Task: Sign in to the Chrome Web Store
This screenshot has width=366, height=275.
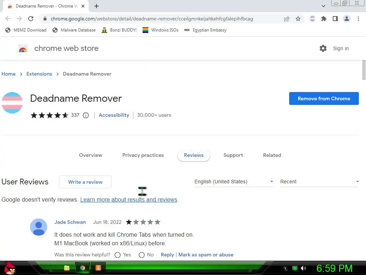Action: (x=341, y=48)
